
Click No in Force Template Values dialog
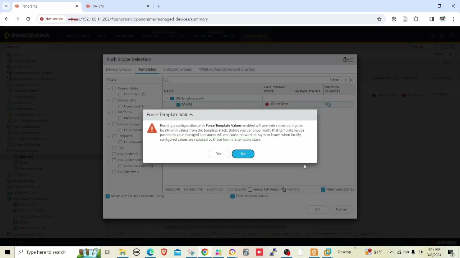click(243, 154)
